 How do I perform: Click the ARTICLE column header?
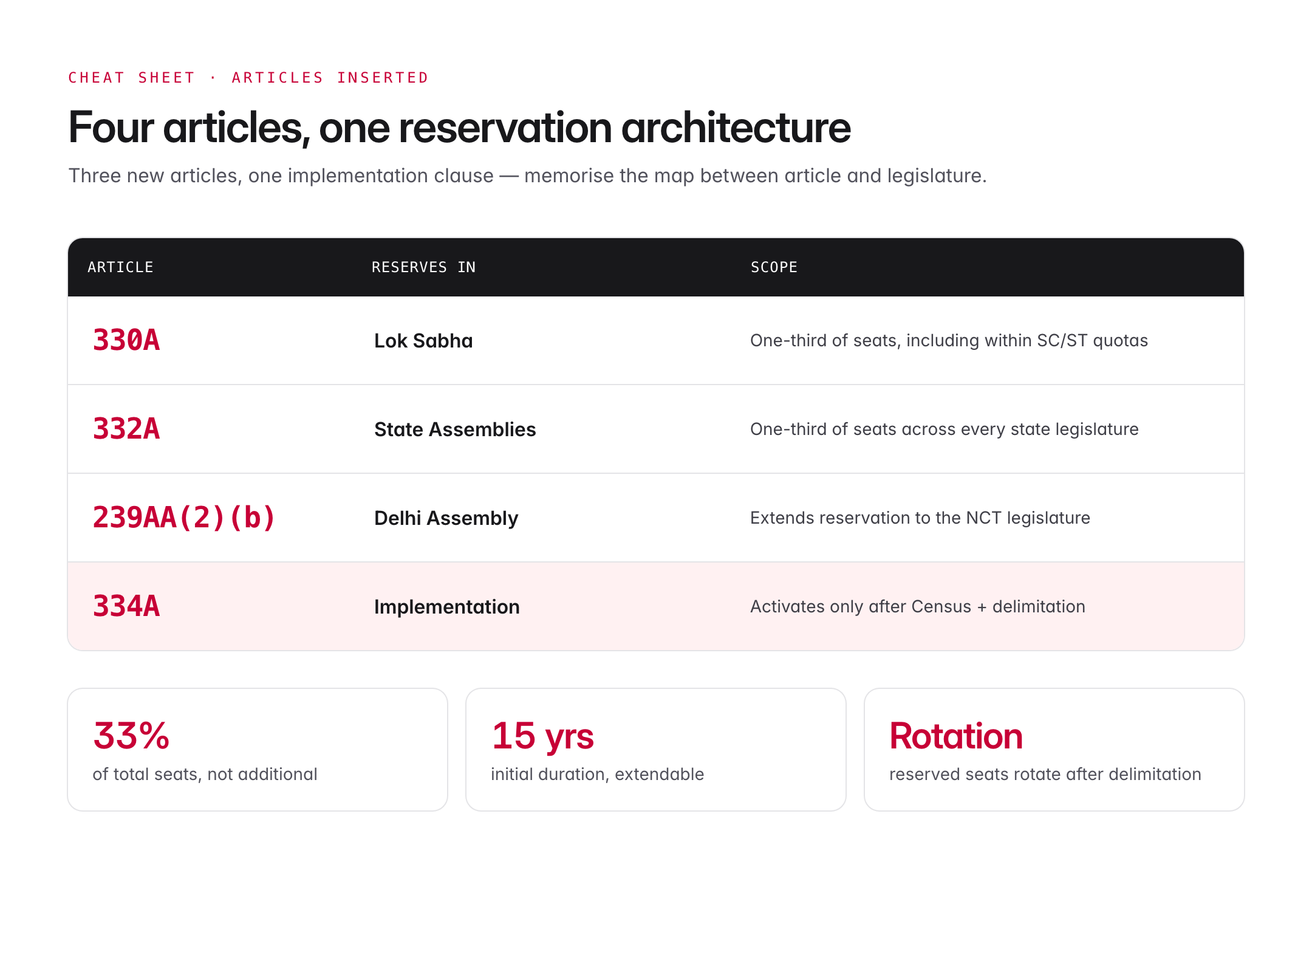(x=120, y=267)
